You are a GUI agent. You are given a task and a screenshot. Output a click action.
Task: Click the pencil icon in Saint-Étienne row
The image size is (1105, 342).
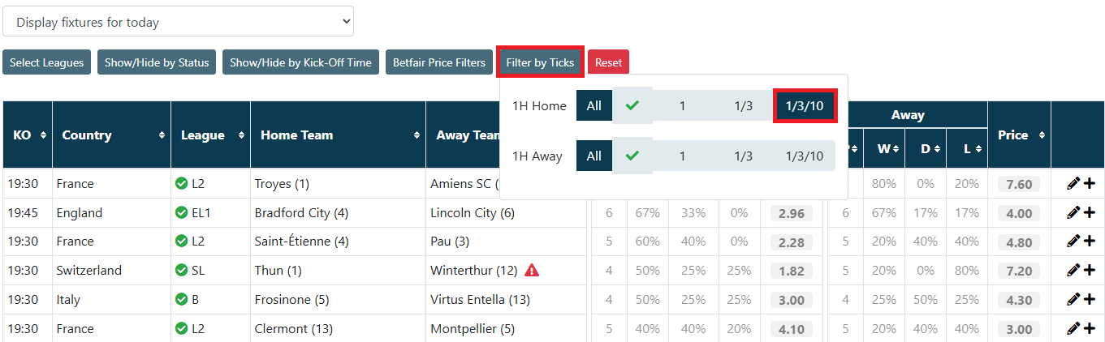click(x=1073, y=242)
